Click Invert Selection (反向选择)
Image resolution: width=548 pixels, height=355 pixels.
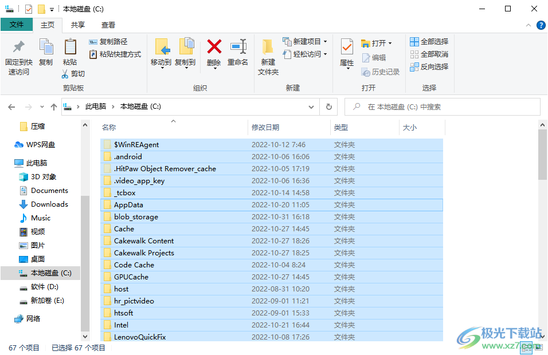(x=429, y=66)
